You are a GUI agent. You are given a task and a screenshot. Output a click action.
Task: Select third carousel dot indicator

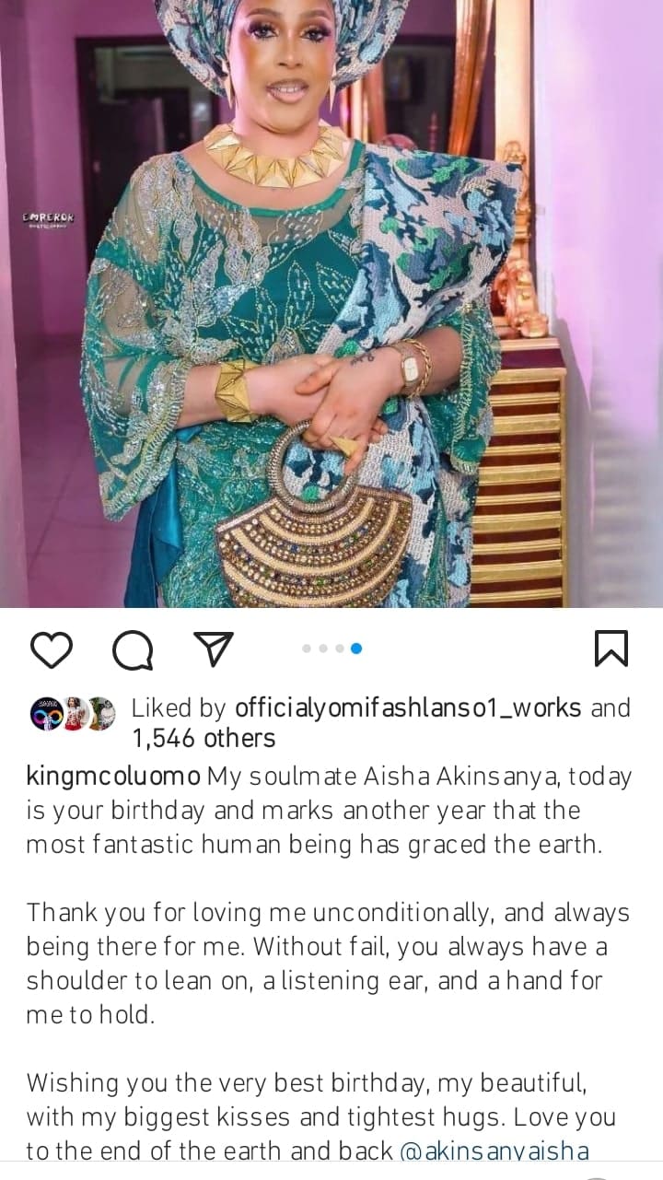[x=340, y=648]
